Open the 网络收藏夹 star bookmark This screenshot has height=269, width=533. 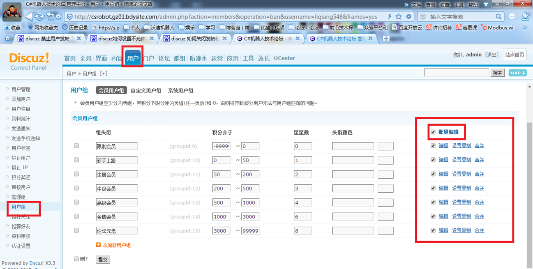43,28
